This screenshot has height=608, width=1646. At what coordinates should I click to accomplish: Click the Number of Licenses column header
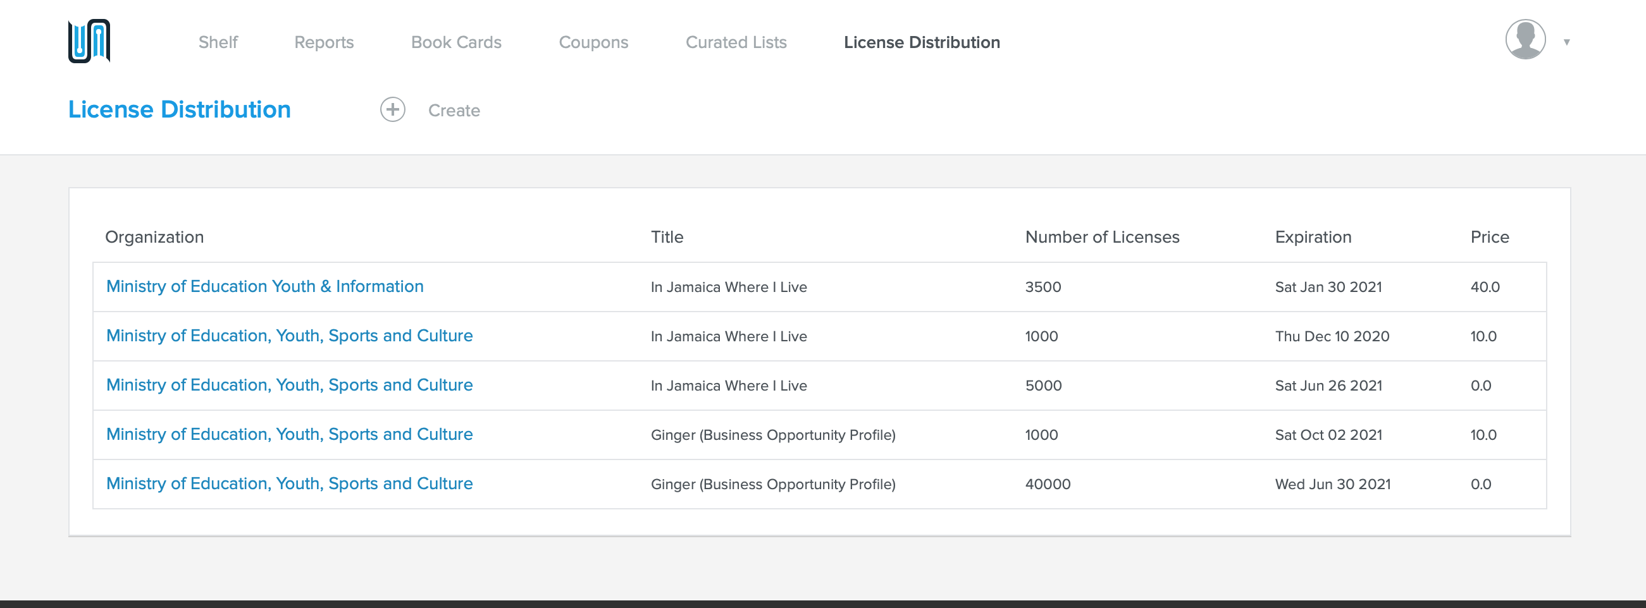[x=1102, y=237]
